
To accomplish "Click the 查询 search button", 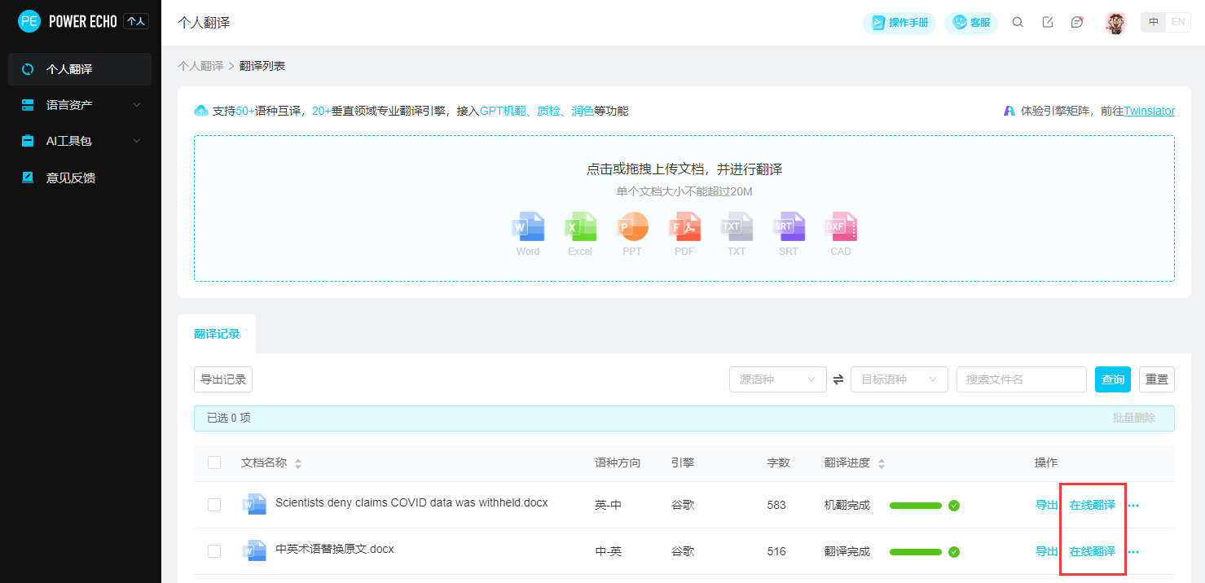I will pos(1112,379).
